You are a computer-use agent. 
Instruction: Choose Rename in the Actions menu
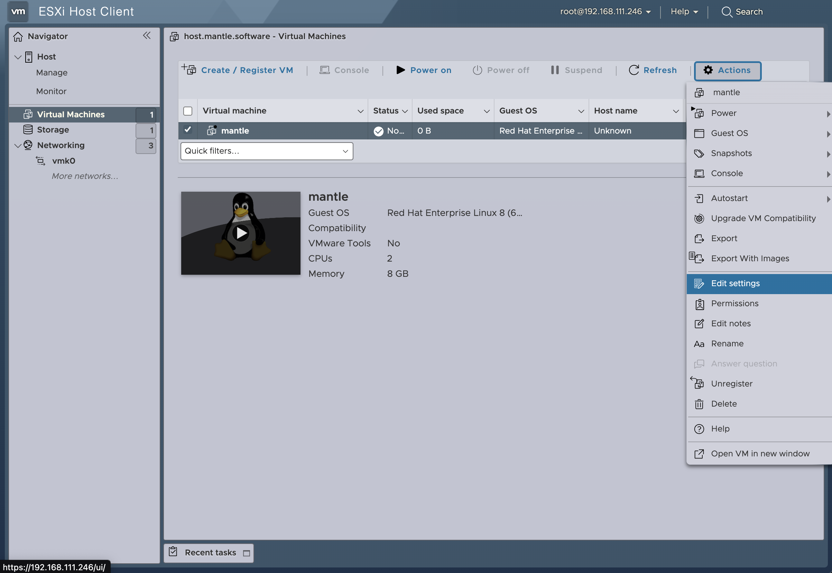point(727,344)
